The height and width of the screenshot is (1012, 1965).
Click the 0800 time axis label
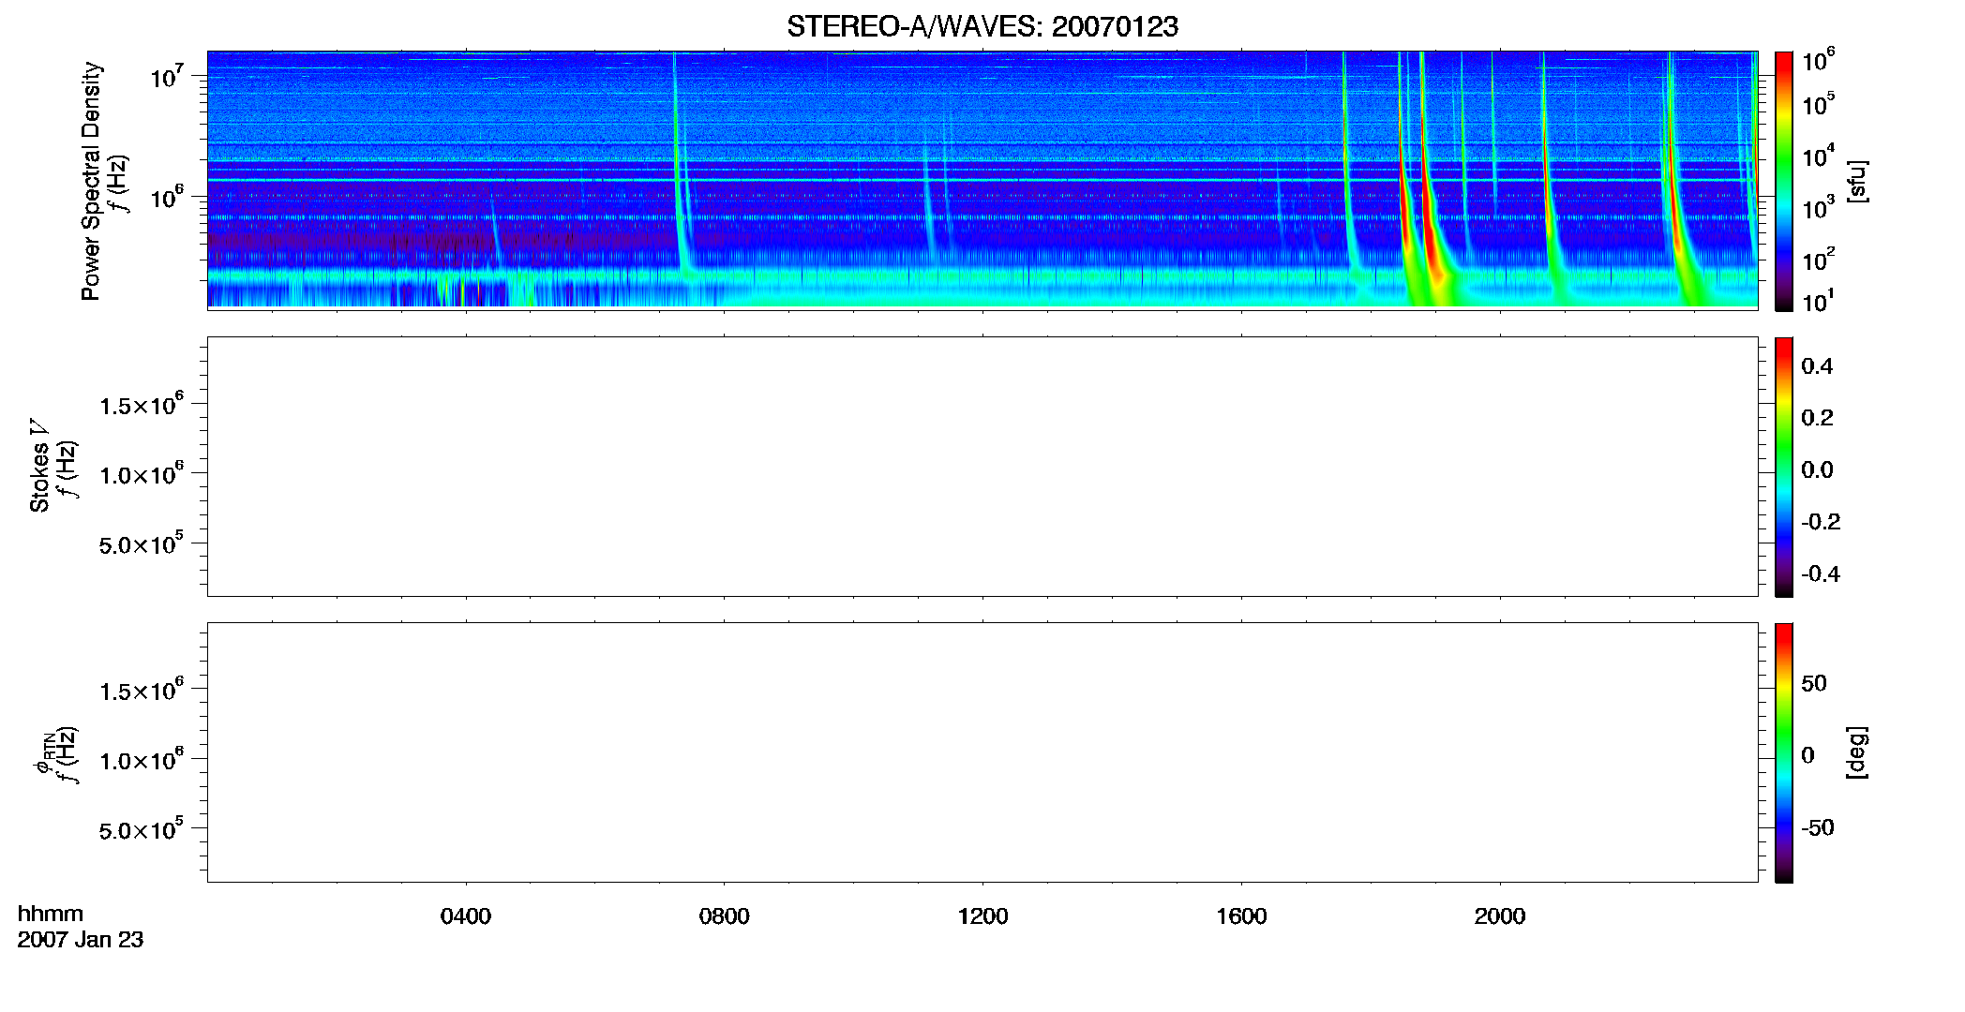tap(725, 916)
